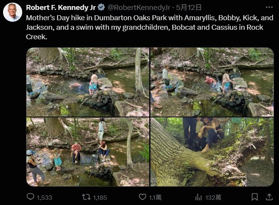Click the 1,185 retweet count
The width and height of the screenshot is (279, 205).
click(100, 197)
